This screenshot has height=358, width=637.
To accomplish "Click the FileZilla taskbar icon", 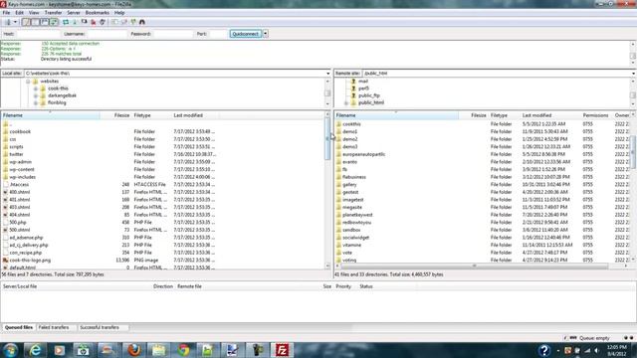I will point(282,350).
